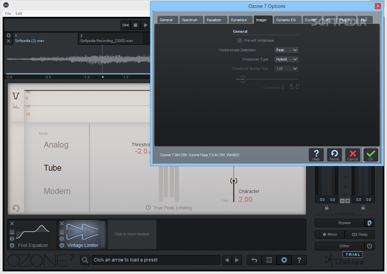The image size is (387, 274).
Task: Stop playback with the stop button
Action: tap(136, 25)
